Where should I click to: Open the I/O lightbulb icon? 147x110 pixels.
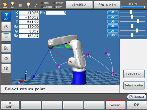click(13, 5)
